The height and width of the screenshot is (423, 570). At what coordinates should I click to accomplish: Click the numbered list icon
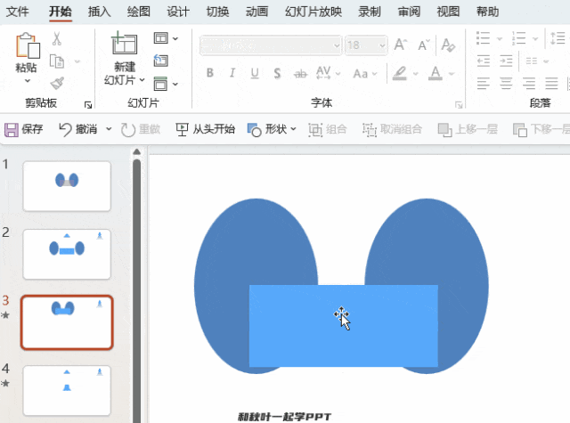518,38
